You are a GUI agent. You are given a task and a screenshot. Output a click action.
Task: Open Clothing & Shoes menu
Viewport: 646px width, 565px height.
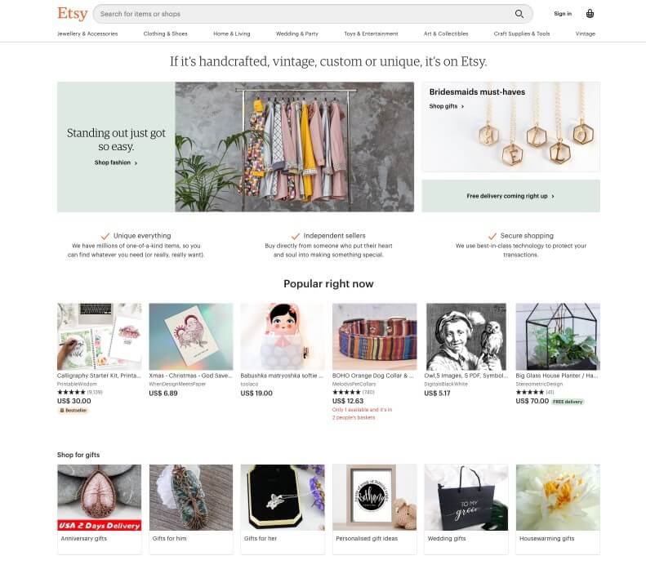point(165,33)
